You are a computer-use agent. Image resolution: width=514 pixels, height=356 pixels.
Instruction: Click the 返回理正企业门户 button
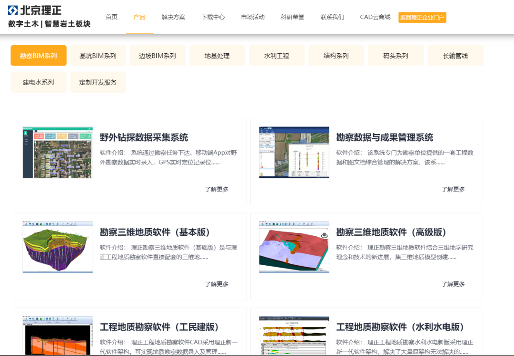coord(422,18)
